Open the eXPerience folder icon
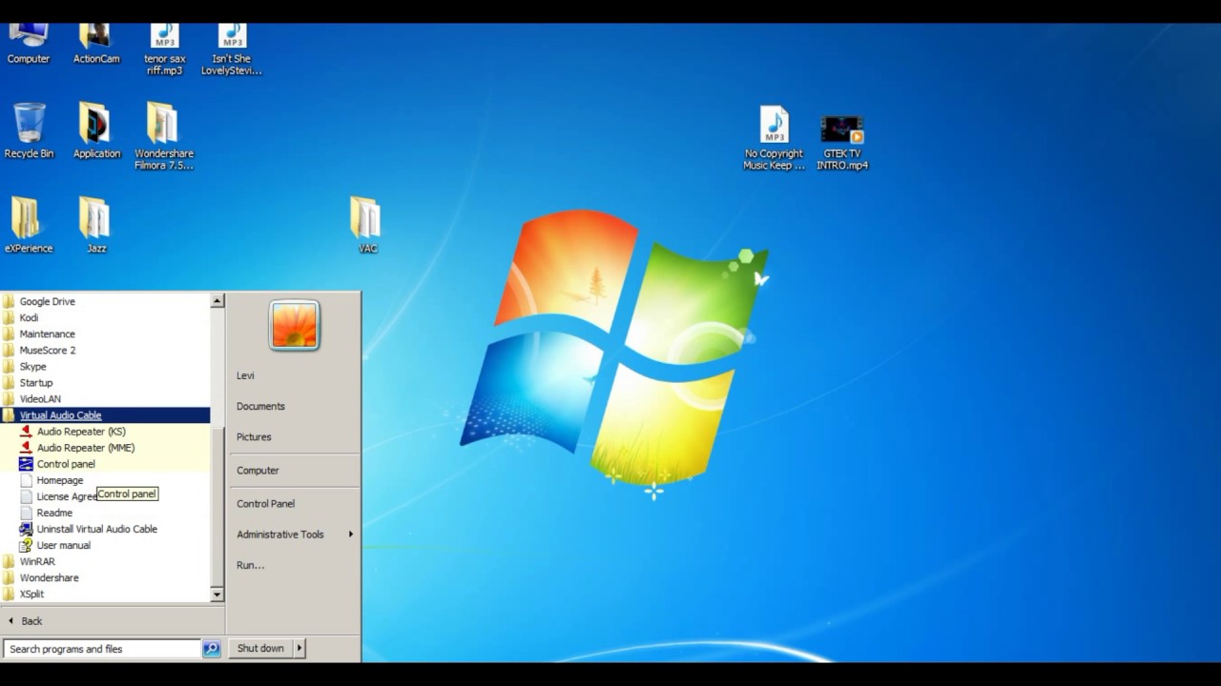 click(x=29, y=225)
